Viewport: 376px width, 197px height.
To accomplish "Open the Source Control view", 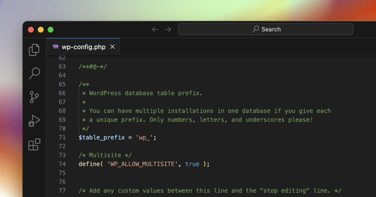I will pyautogui.click(x=34, y=97).
